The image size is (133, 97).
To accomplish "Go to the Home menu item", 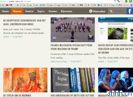I will (5, 11).
